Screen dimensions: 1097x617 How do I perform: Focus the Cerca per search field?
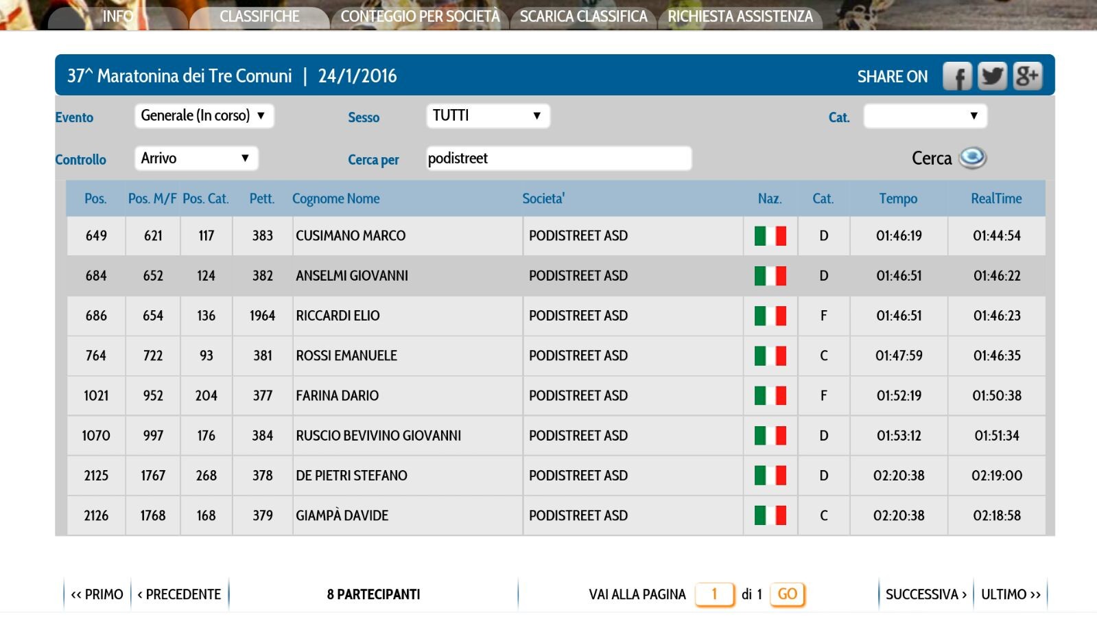[558, 159]
